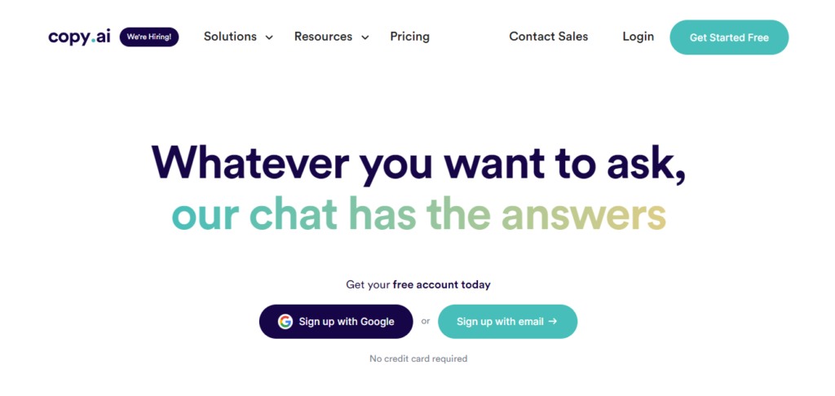The image size is (835, 396).
Task: Choose the Sign up with email text
Action: click(500, 322)
